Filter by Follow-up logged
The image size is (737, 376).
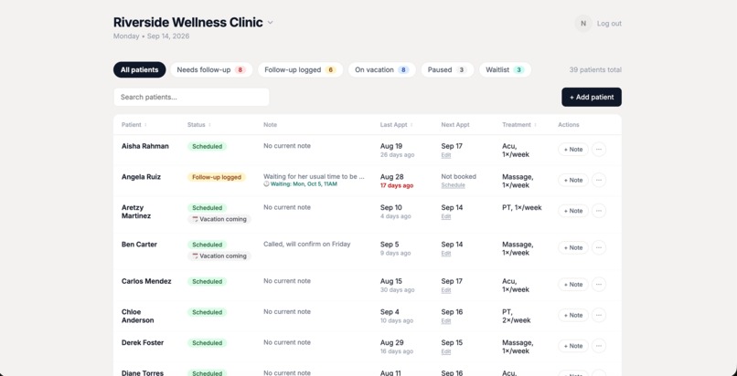[300, 70]
